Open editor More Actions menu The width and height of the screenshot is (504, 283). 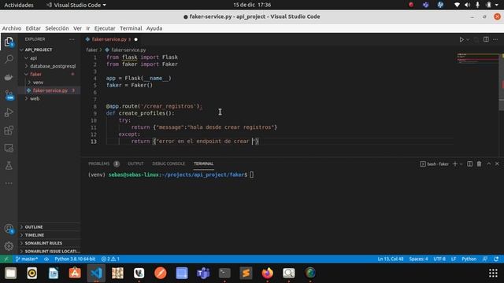tap(495, 39)
